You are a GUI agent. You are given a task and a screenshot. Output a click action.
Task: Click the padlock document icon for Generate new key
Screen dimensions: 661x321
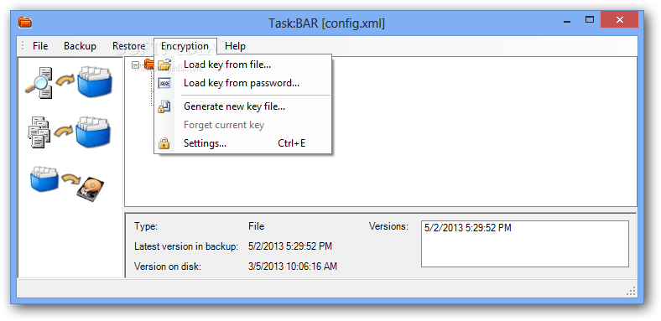[x=164, y=106]
